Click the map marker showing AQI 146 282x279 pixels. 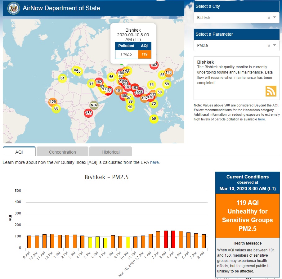pos(168,73)
